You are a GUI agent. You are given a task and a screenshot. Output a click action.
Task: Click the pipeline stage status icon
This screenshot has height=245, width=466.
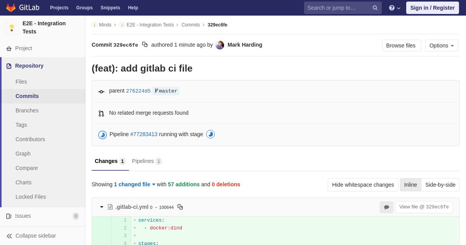210,134
